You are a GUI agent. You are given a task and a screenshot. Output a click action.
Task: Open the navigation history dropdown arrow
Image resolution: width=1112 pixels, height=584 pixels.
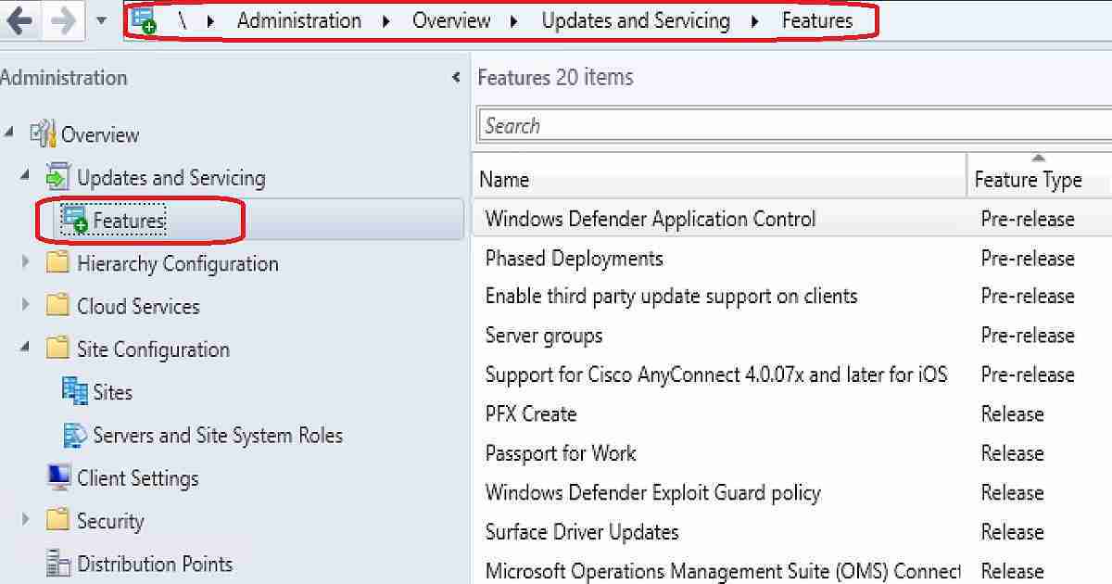[100, 19]
